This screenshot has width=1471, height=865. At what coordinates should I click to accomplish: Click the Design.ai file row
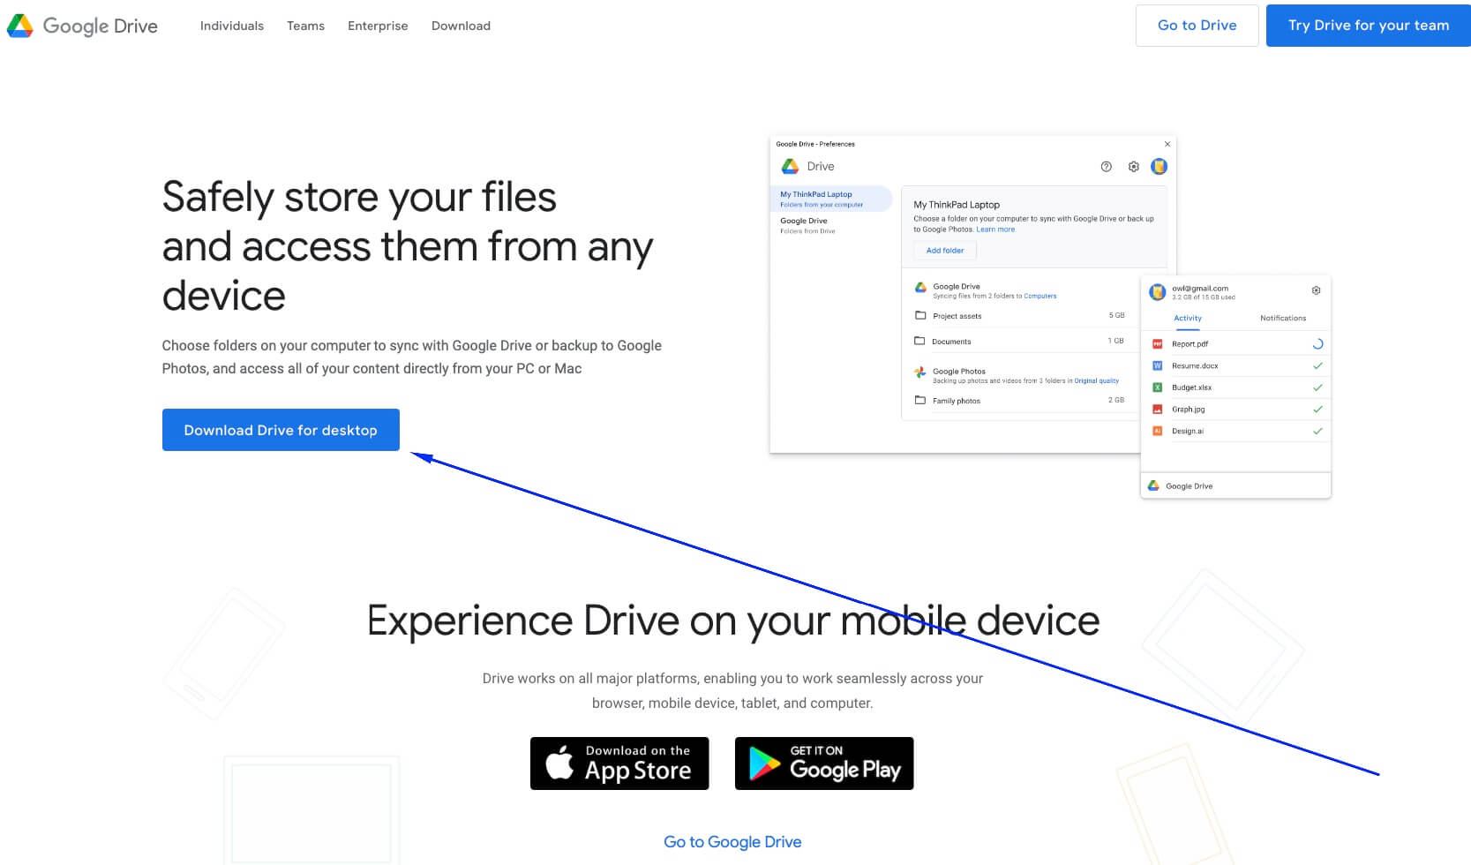coord(1236,431)
